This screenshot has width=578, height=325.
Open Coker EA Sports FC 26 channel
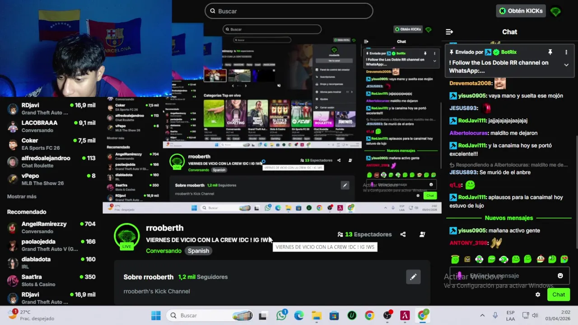click(x=51, y=144)
